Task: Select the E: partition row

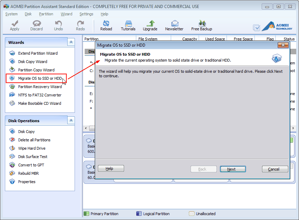Action: (91, 94)
